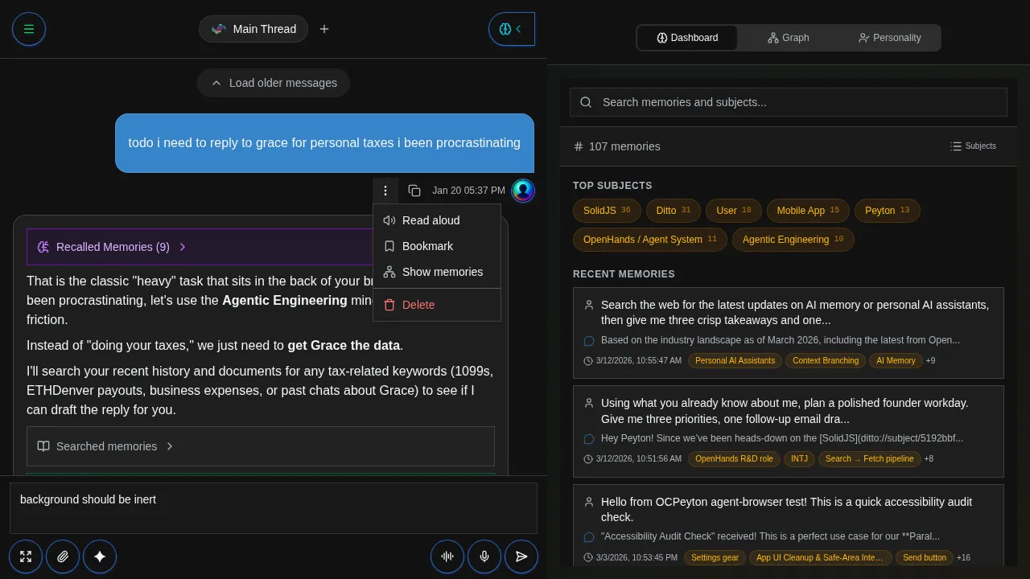Expand the Searched memories section
This screenshot has height=579, width=1030.
pos(106,446)
